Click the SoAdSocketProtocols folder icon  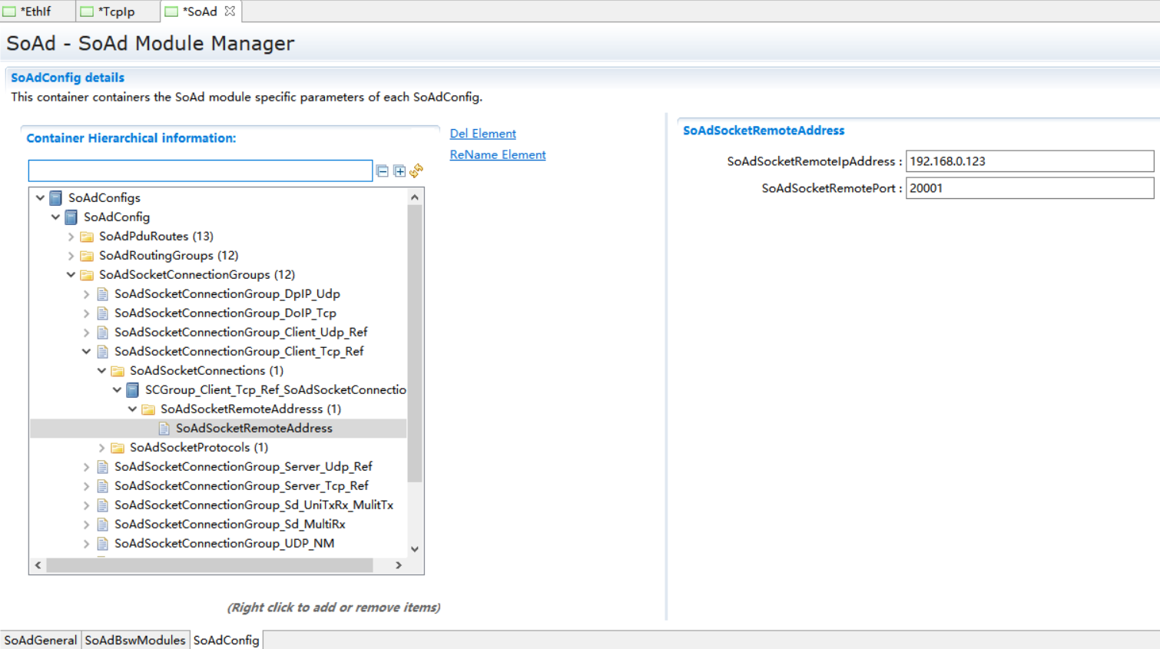(118, 448)
